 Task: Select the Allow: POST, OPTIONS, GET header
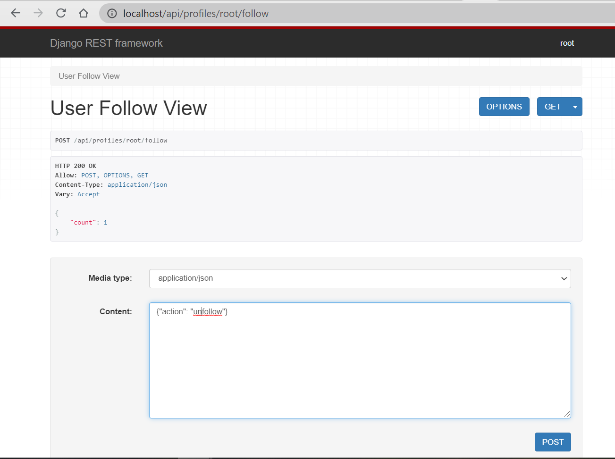101,175
